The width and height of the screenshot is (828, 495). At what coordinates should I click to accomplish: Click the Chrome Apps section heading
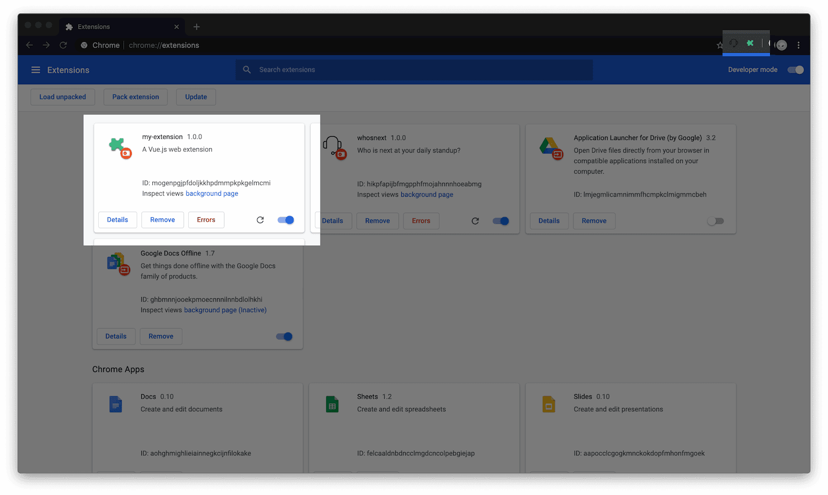tap(118, 369)
